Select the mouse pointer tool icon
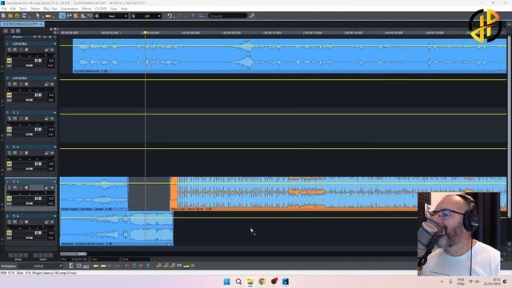 [x=38, y=16]
